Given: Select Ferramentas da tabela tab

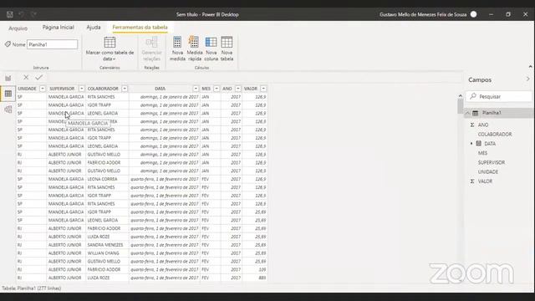Looking at the screenshot, I should coord(140,28).
